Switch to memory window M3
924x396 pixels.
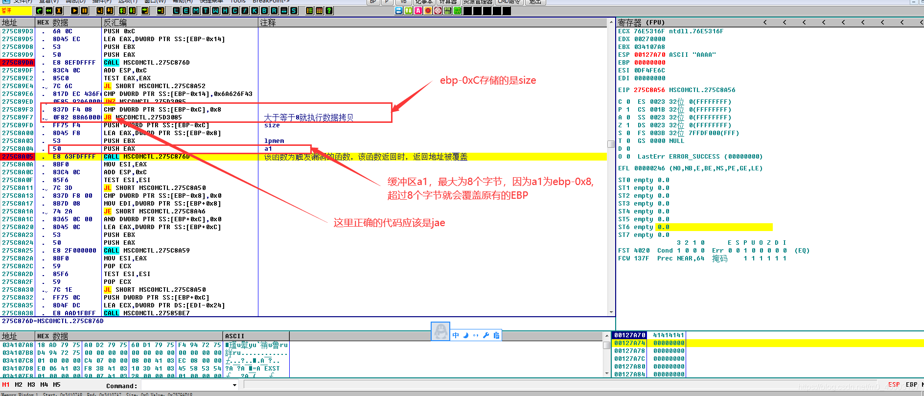coord(31,385)
